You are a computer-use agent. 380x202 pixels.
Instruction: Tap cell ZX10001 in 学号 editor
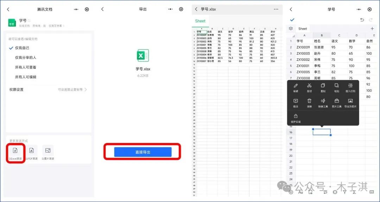point(304,66)
